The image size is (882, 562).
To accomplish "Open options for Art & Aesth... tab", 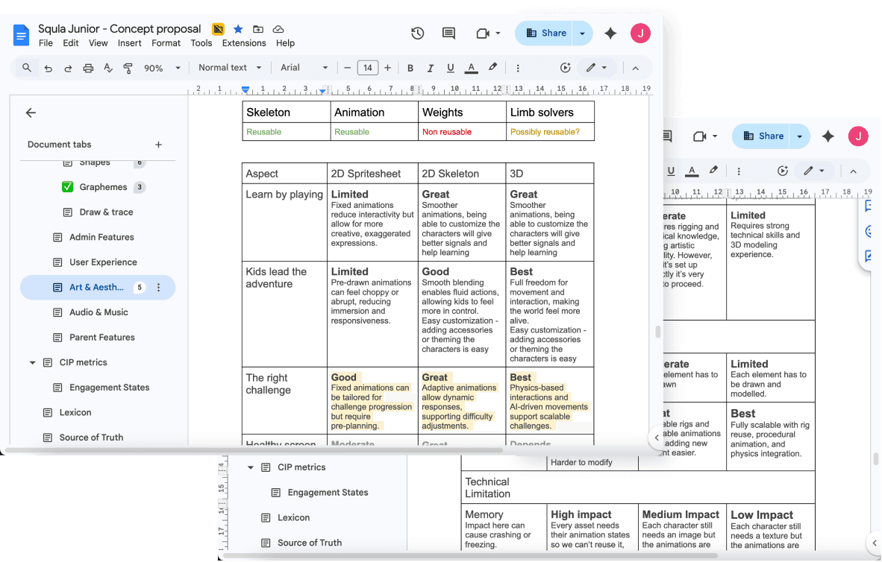I will (159, 287).
